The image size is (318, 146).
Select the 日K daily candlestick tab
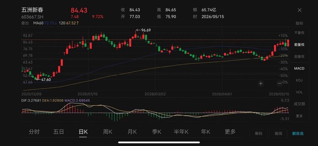pyautogui.click(x=83, y=132)
